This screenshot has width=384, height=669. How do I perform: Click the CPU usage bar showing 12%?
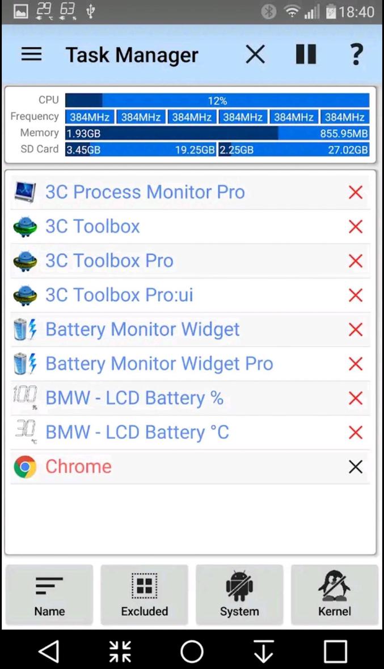point(218,100)
